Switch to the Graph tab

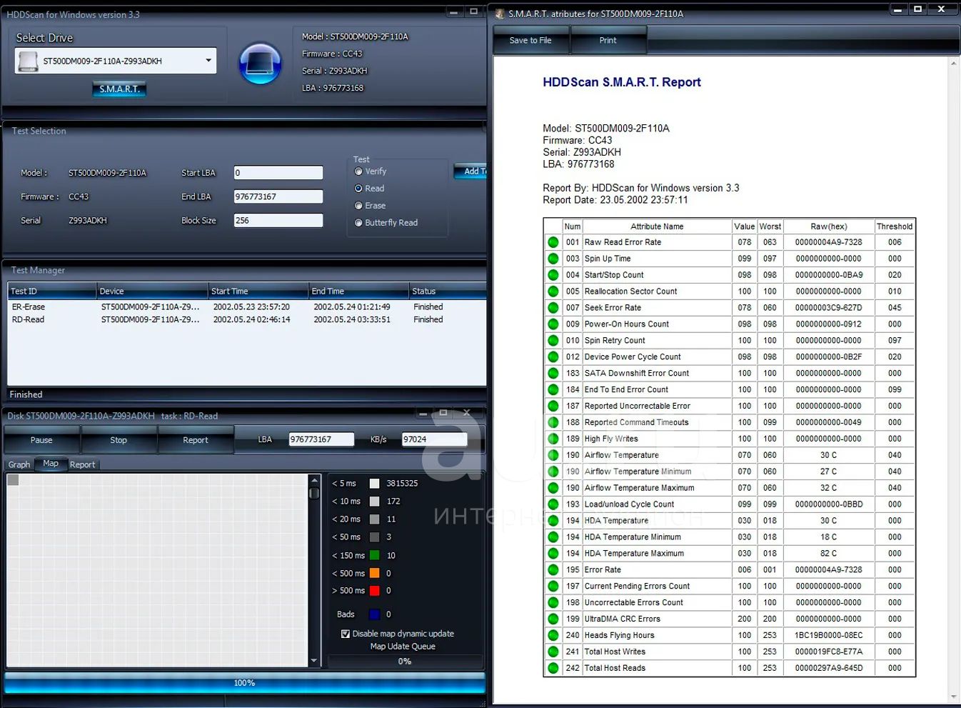point(19,464)
